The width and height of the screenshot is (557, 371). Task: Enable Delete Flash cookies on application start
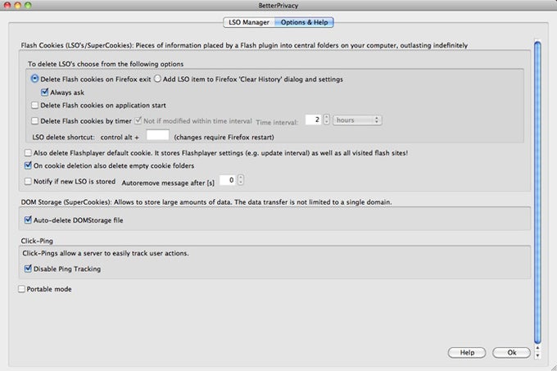coord(34,105)
